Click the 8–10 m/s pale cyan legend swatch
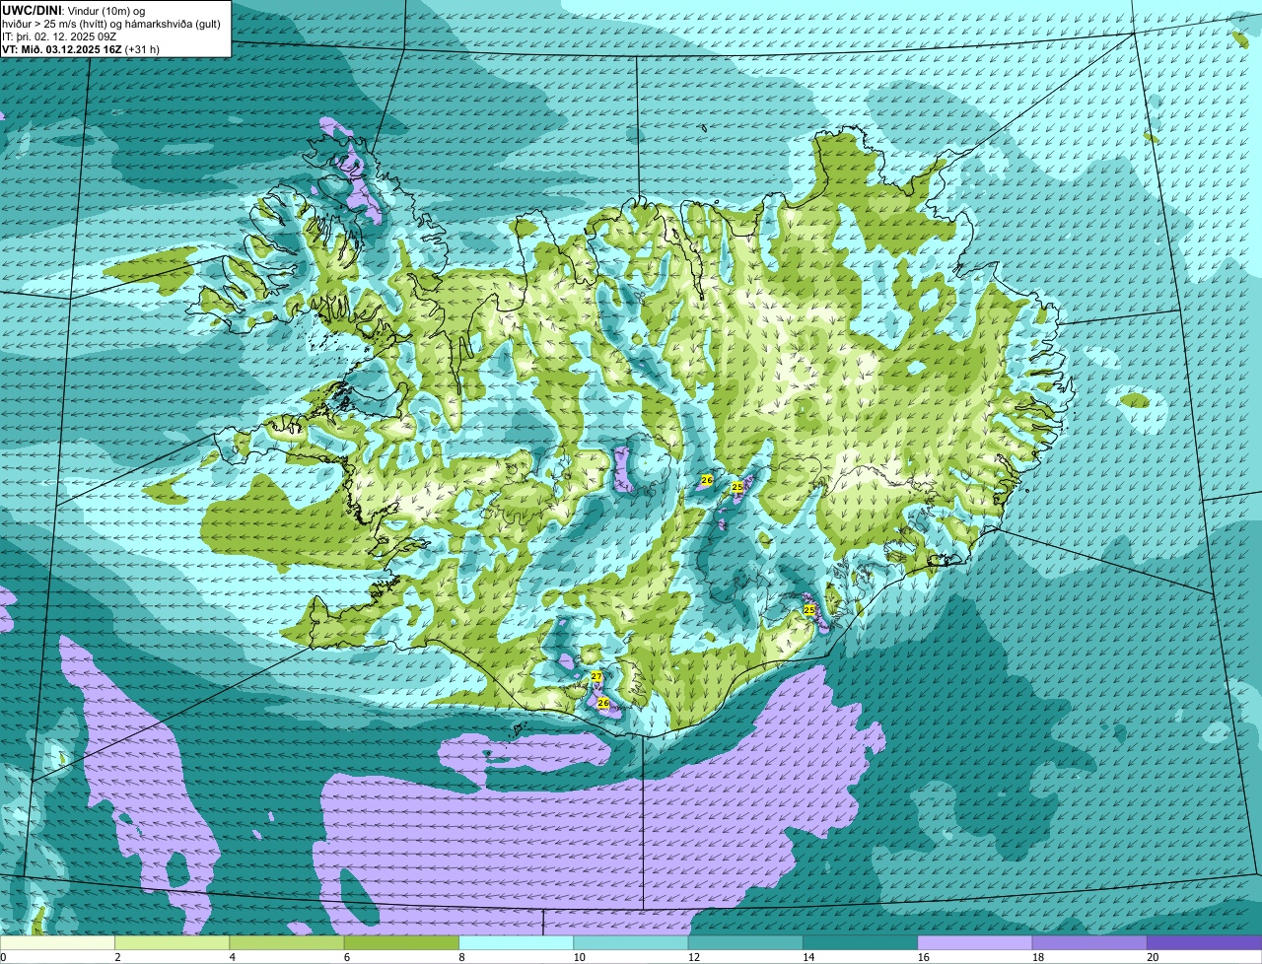Viewport: 1262px width, 964px height. 516,942
